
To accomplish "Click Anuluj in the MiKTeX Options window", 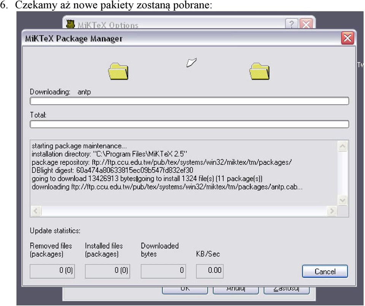I will (x=236, y=290).
